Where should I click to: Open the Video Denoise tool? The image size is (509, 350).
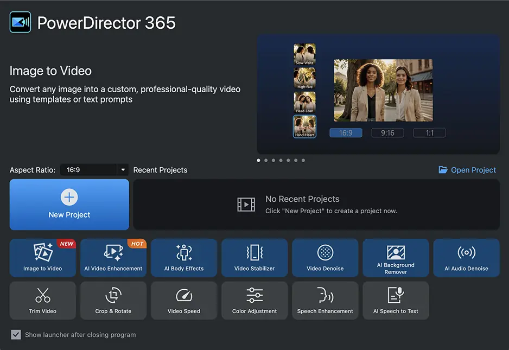click(x=325, y=258)
